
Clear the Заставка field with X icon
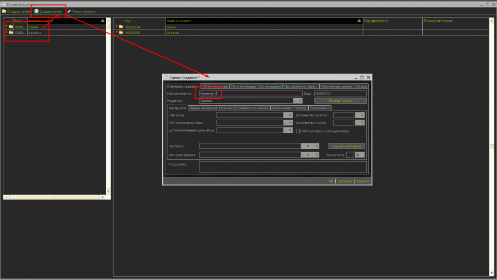pyautogui.click(x=307, y=146)
